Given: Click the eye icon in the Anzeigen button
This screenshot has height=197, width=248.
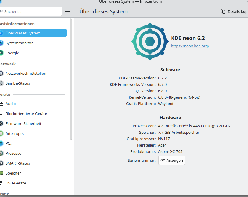Looking at the screenshot, I should [163, 160].
